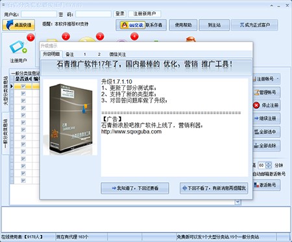Click the 使用帮助 help button
The image size is (292, 242).
point(183,25)
